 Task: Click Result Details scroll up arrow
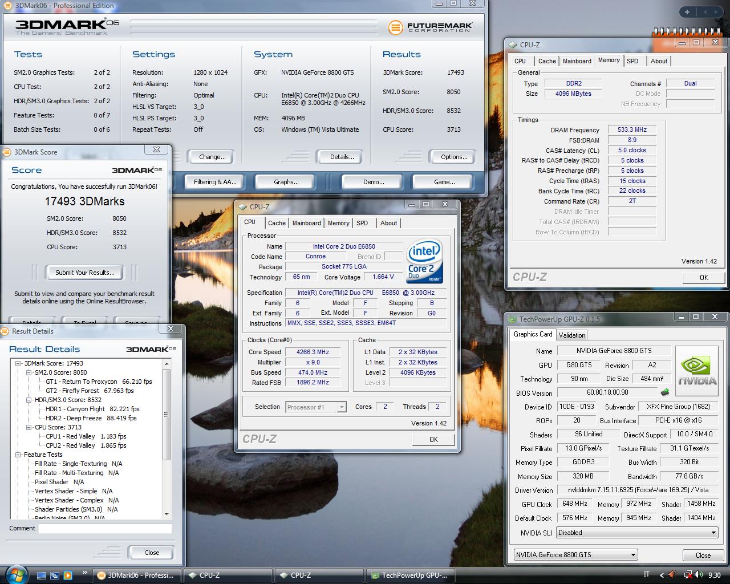167,363
